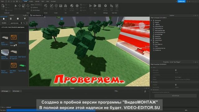Open Toolbox filter options icon

click(27, 23)
